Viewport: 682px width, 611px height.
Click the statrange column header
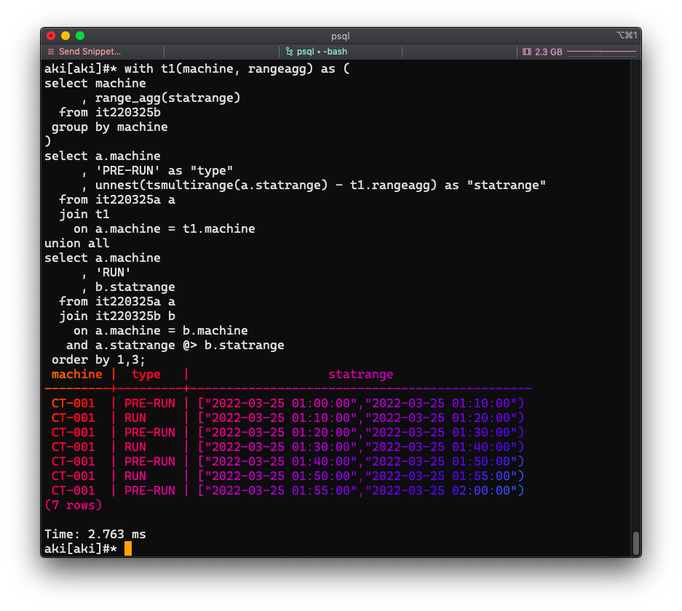[360, 375]
